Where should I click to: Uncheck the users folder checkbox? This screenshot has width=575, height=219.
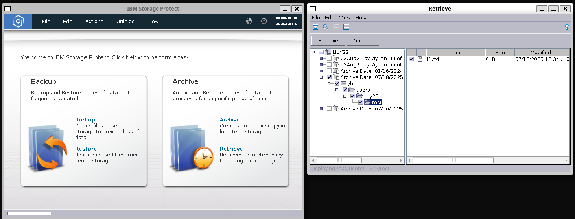[345, 90]
